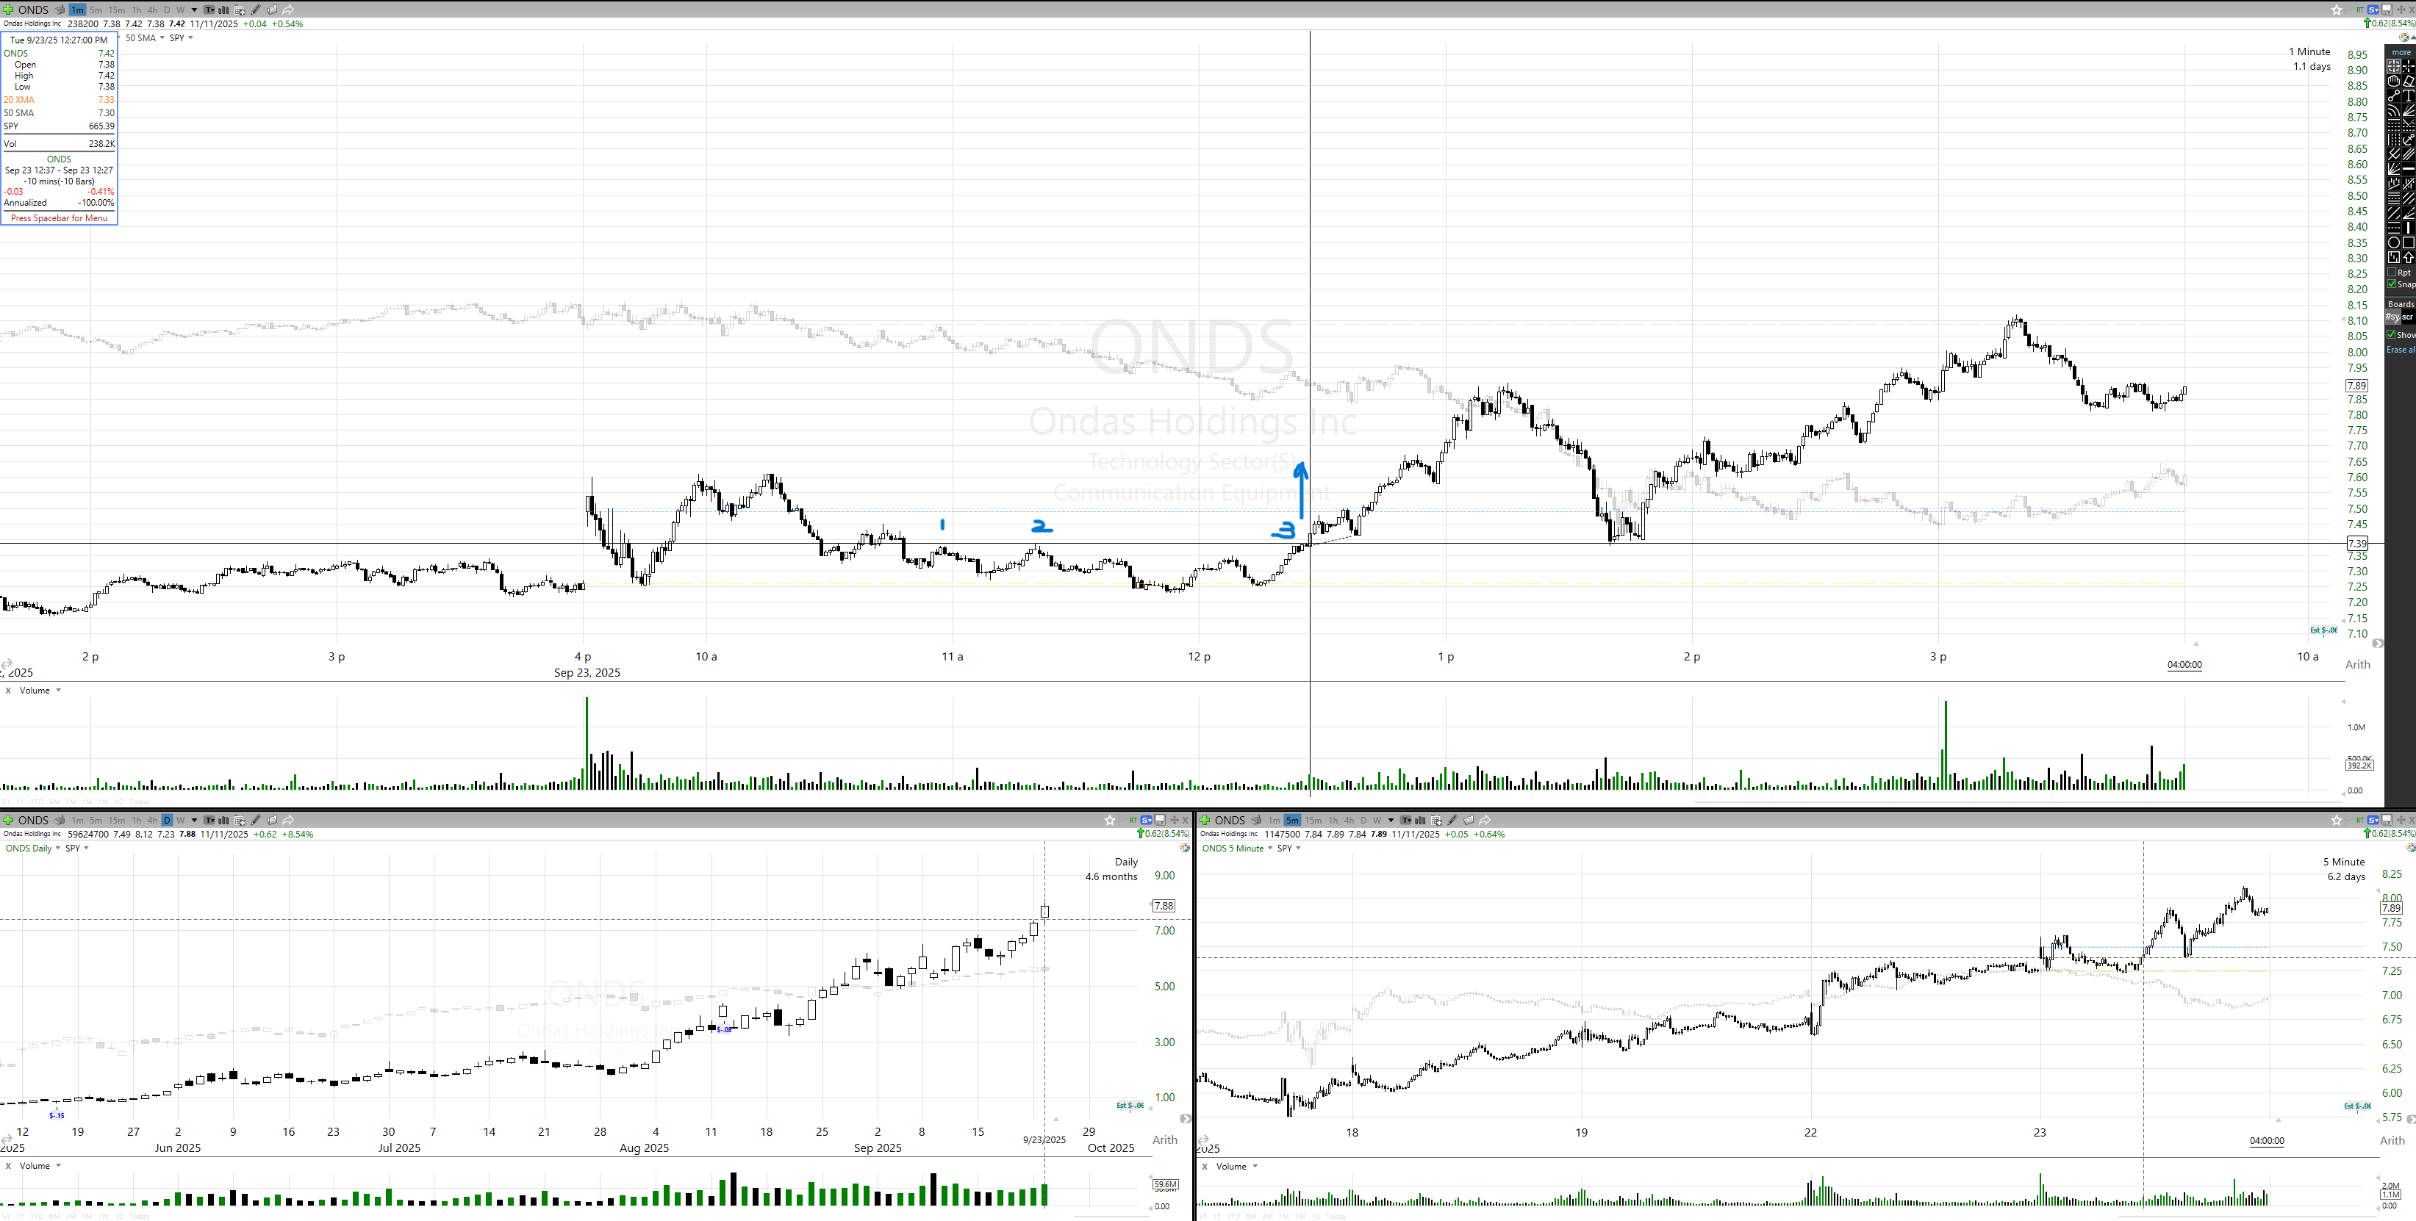Switch the daily chart to the W timeframe
This screenshot has height=1221, width=2416.
[x=181, y=821]
